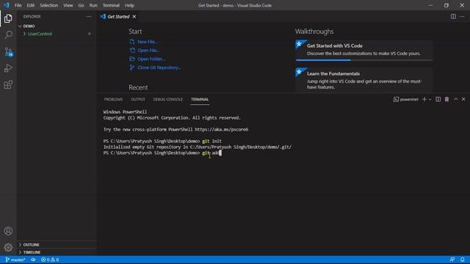Click the aka.ms/pscore6 URL in terminal
The image size is (470, 264).
pyautogui.click(x=222, y=130)
